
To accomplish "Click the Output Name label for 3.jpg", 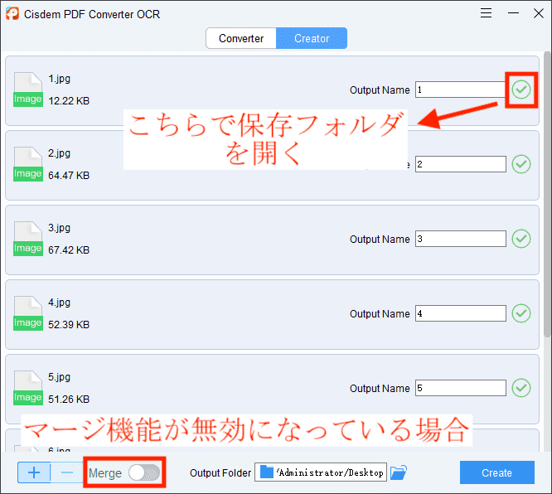I will (380, 240).
